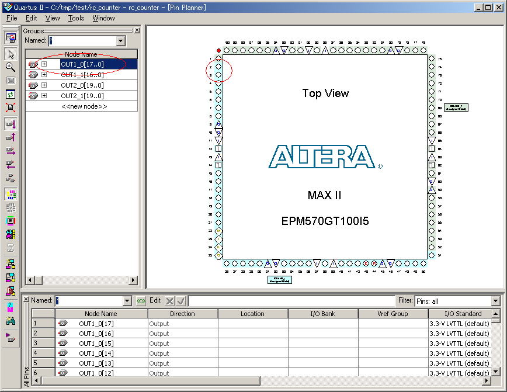This screenshot has height=392, width=507.
Task: Expand the OUT2_1[19..0] group
Action: (x=44, y=95)
